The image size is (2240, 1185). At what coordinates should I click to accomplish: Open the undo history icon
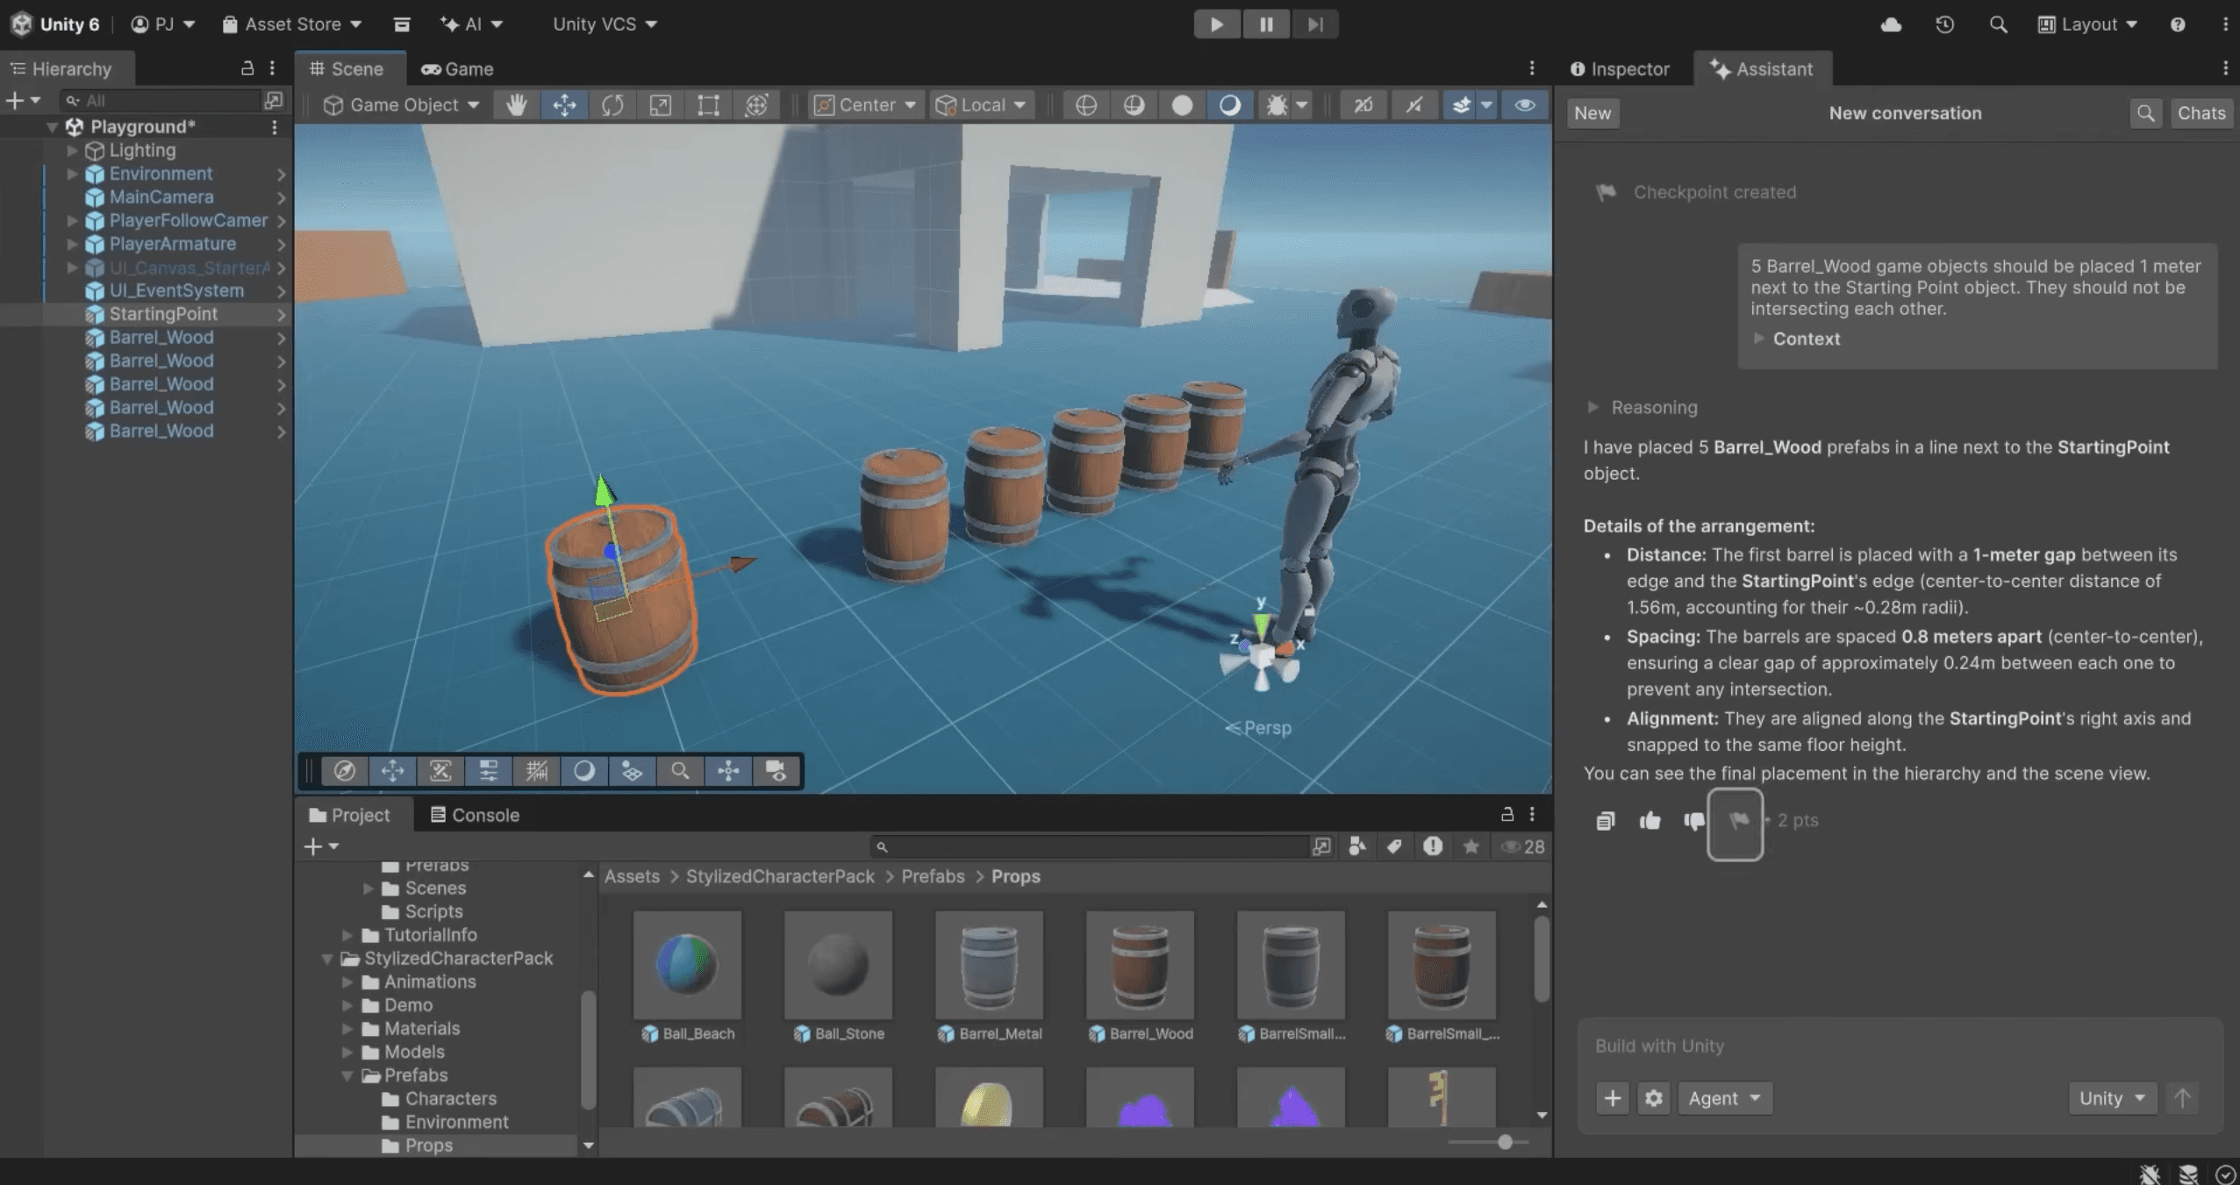[1944, 25]
